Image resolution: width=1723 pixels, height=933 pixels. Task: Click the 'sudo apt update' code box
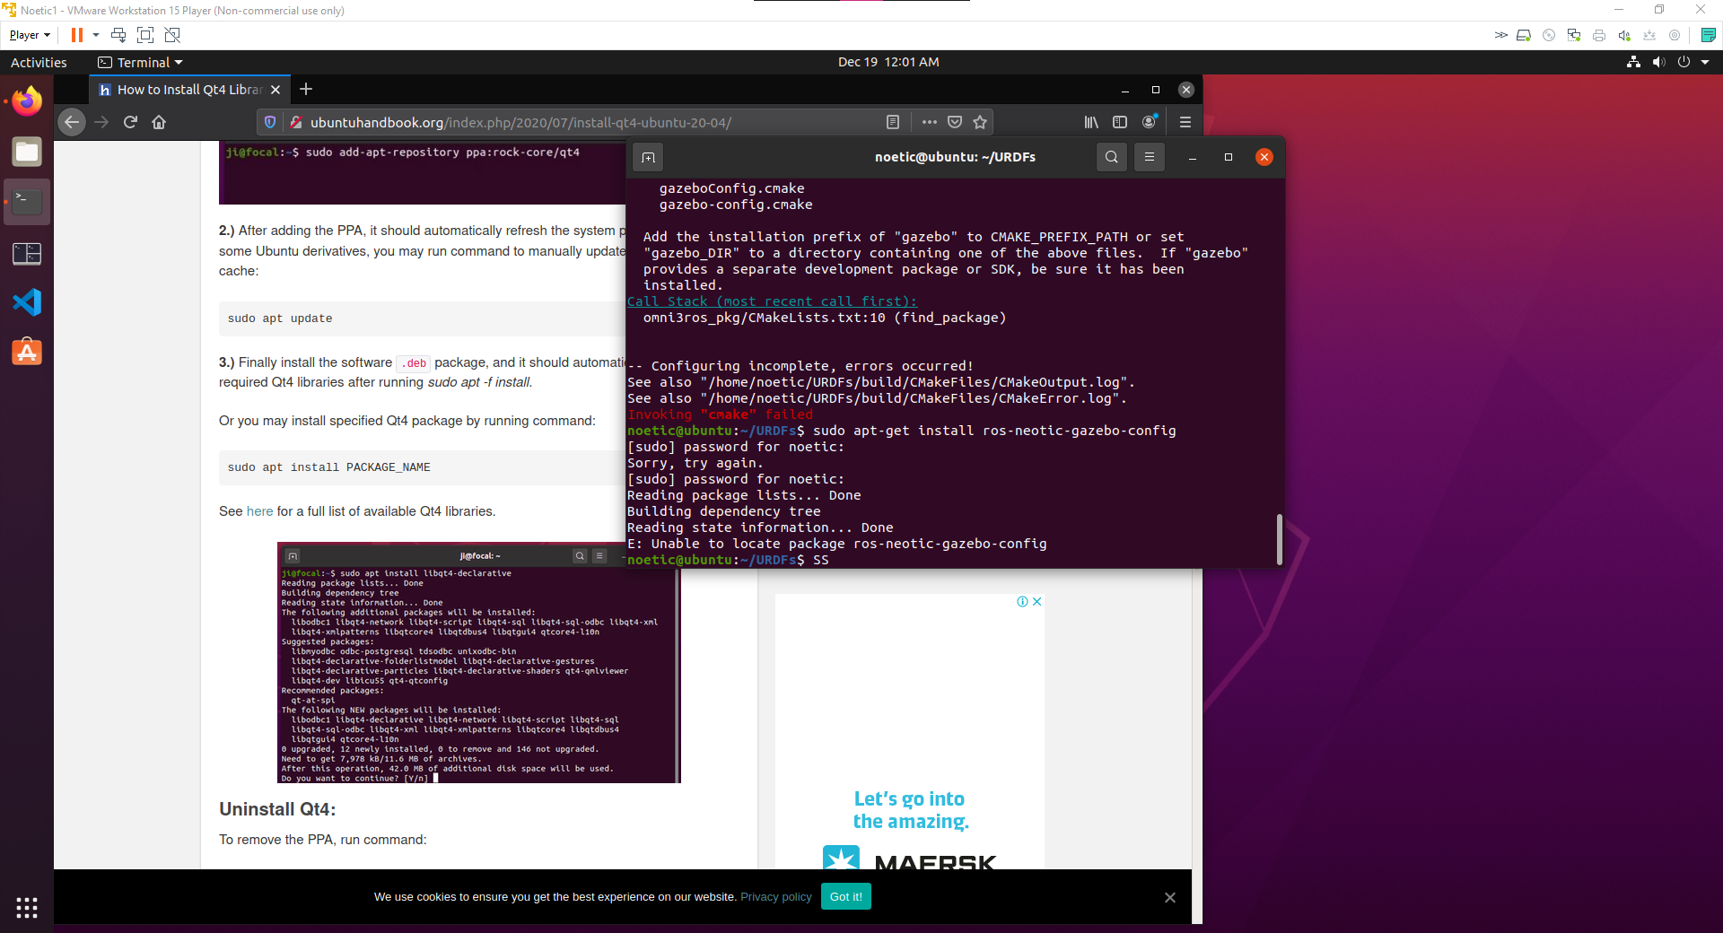[422, 318]
